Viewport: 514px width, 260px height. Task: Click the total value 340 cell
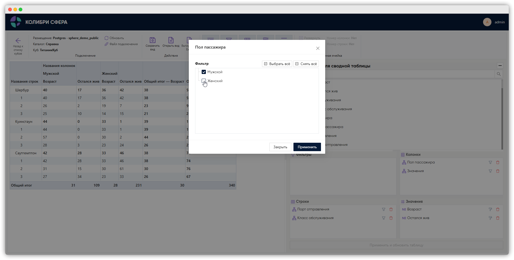(232, 185)
